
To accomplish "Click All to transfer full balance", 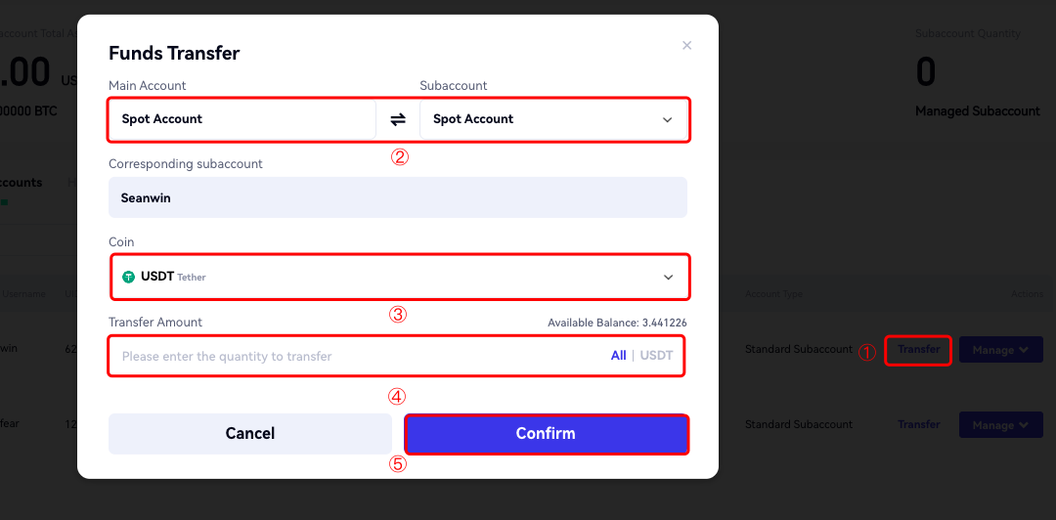I will [x=618, y=356].
